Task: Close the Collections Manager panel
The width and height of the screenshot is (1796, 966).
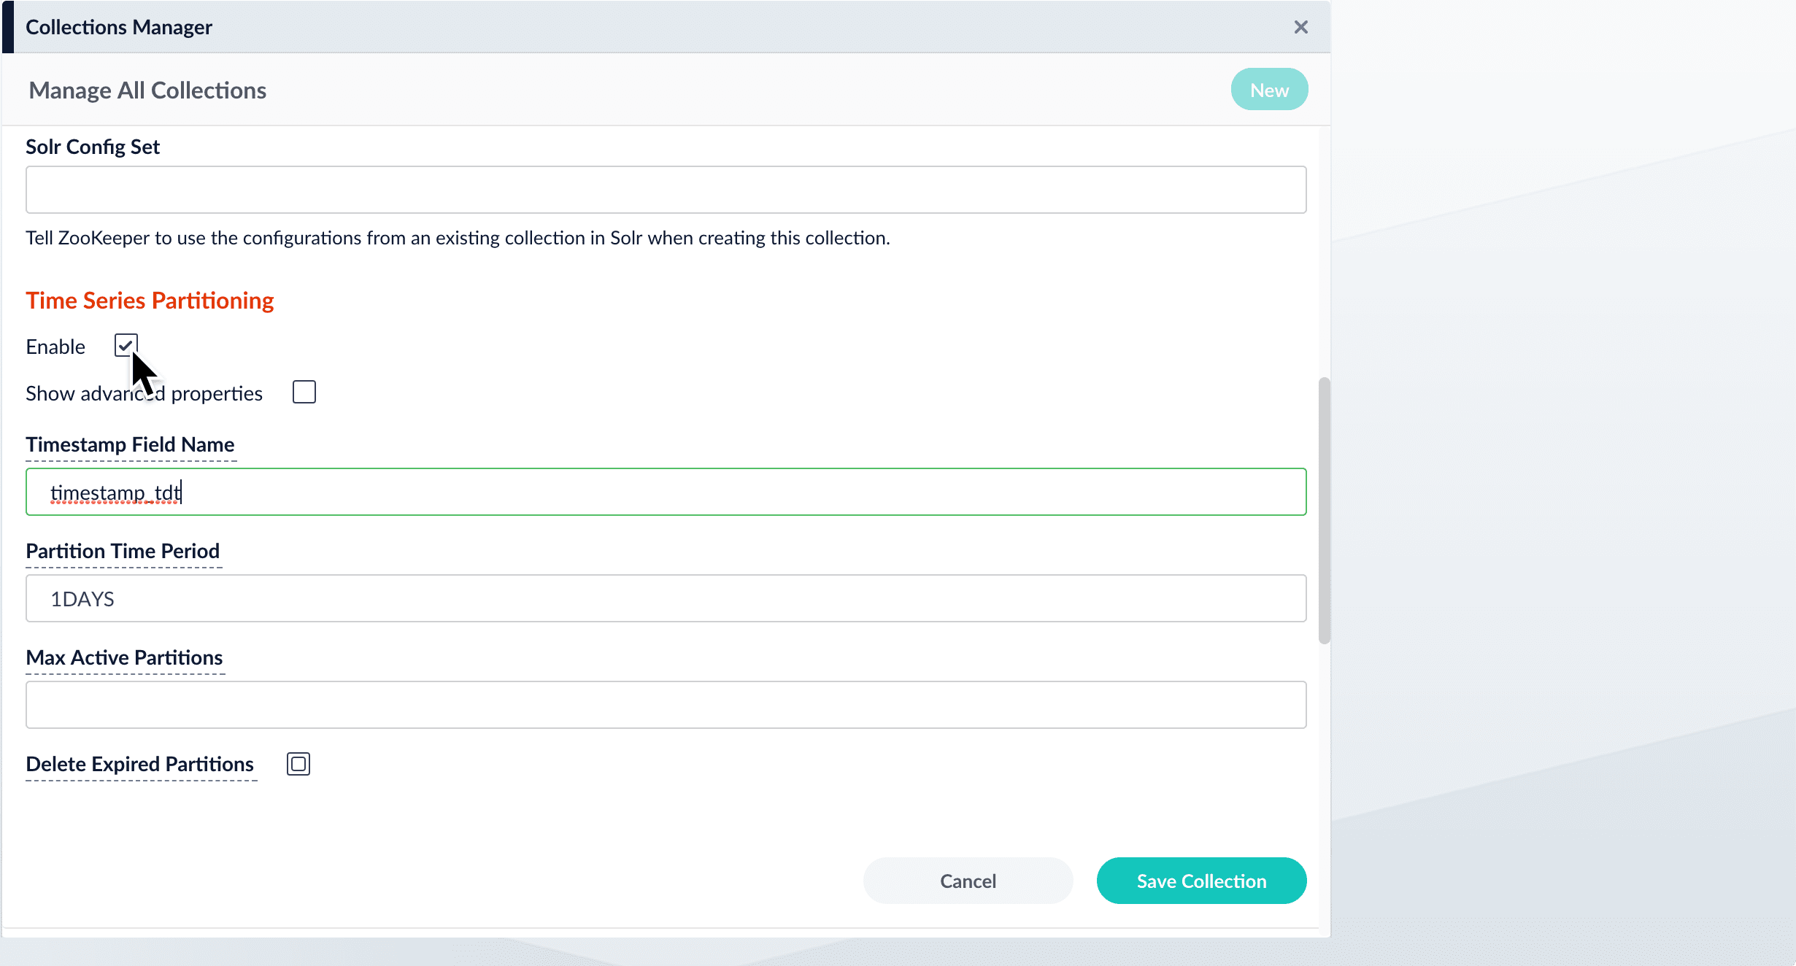Action: [1300, 27]
